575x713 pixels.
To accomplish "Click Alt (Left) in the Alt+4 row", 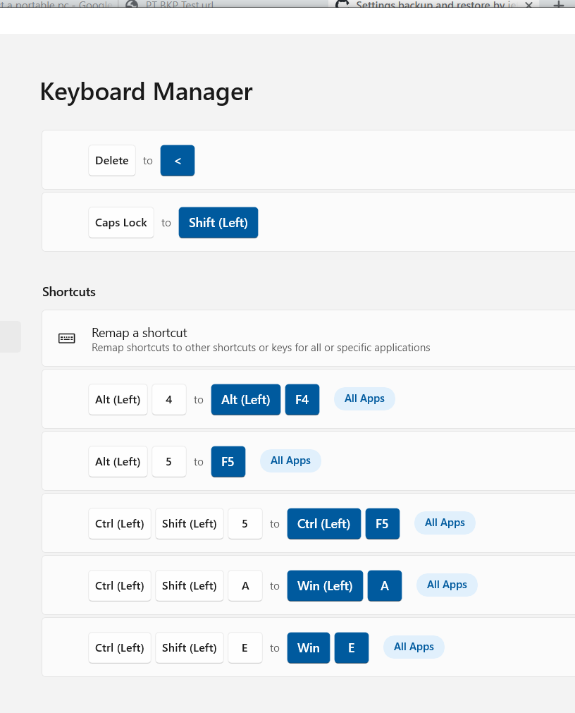I will click(118, 400).
